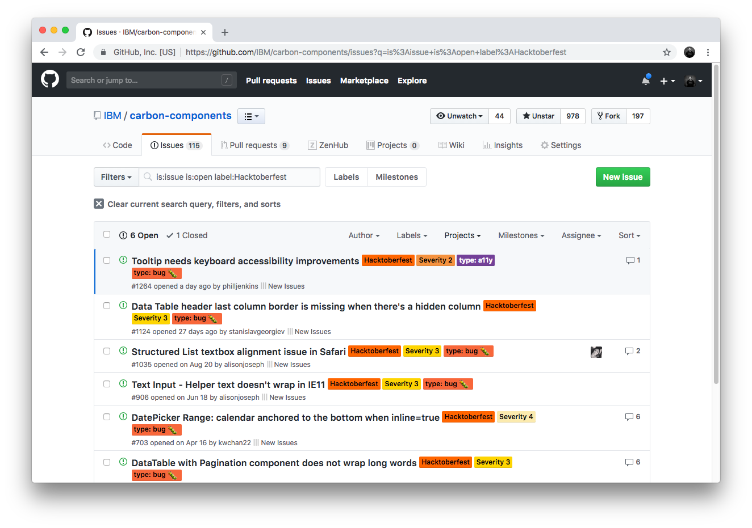The height and width of the screenshot is (528, 752).
Task: Open the Milestones button next to search
Action: (x=396, y=177)
